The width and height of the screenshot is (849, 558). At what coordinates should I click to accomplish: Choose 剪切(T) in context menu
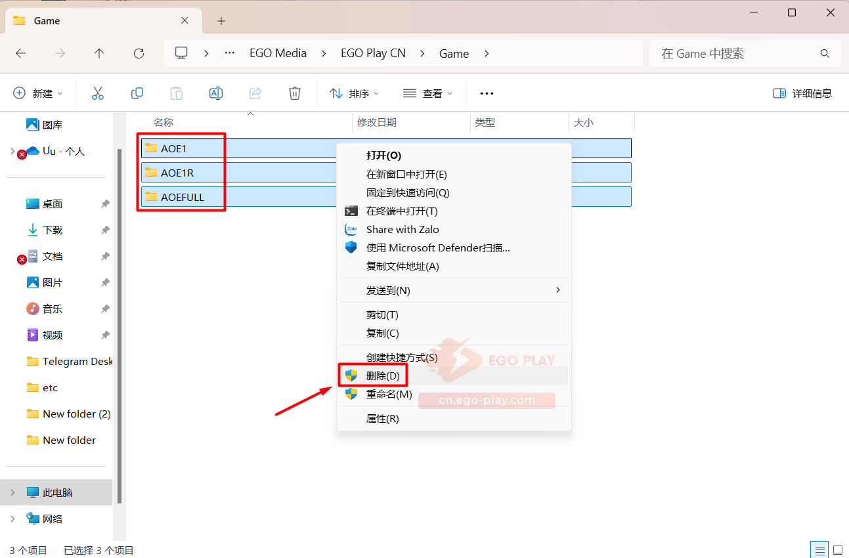click(453, 315)
